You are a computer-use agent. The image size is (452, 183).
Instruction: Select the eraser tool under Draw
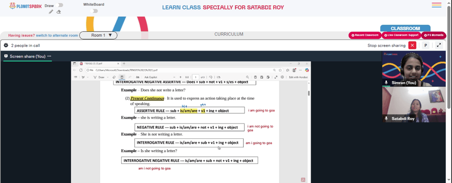(x=58, y=12)
